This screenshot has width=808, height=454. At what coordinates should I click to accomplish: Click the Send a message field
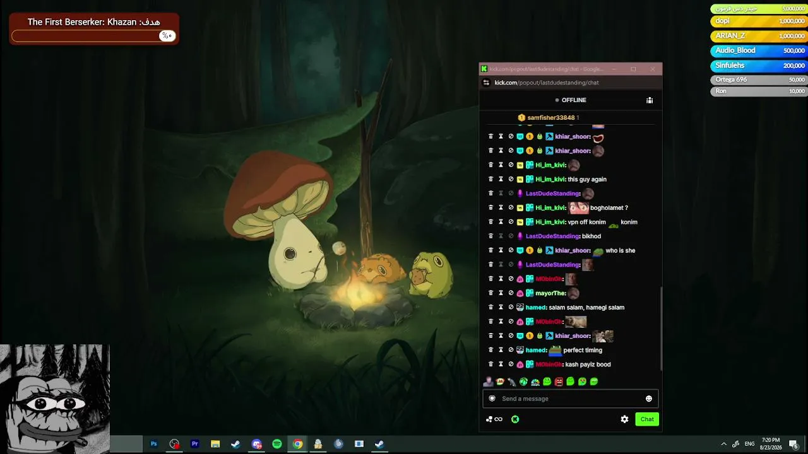(571, 399)
